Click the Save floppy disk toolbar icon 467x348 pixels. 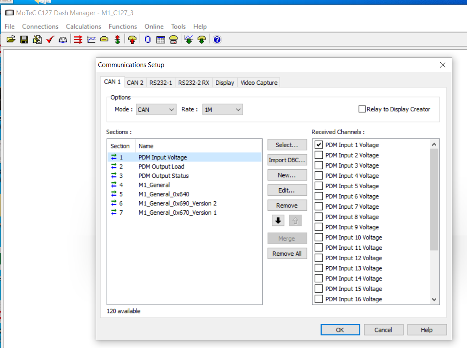click(24, 39)
